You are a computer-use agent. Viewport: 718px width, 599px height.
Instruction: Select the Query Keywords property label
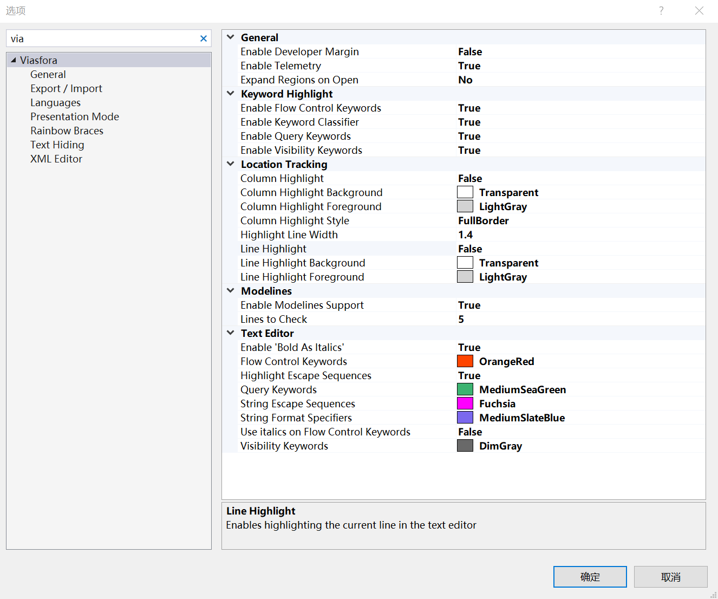coord(278,389)
